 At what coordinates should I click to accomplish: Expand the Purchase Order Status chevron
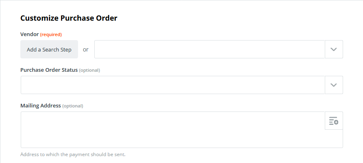[x=334, y=85]
